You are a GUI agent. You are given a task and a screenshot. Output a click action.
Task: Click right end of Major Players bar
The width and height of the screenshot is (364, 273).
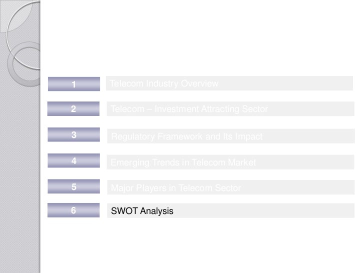[345, 188]
